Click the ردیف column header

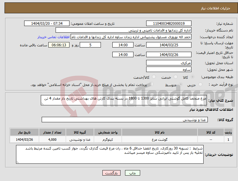coord(228,132)
